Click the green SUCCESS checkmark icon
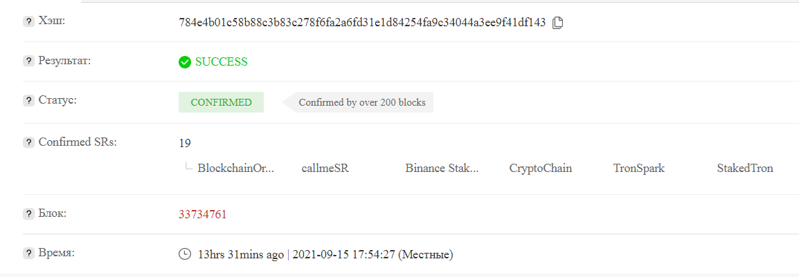This screenshot has height=277, width=799. (x=184, y=62)
